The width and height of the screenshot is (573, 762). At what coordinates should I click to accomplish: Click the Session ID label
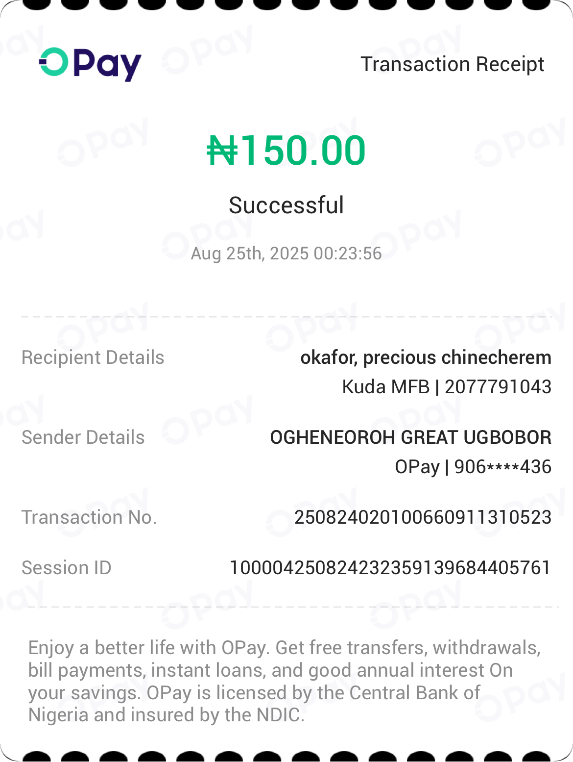[66, 568]
